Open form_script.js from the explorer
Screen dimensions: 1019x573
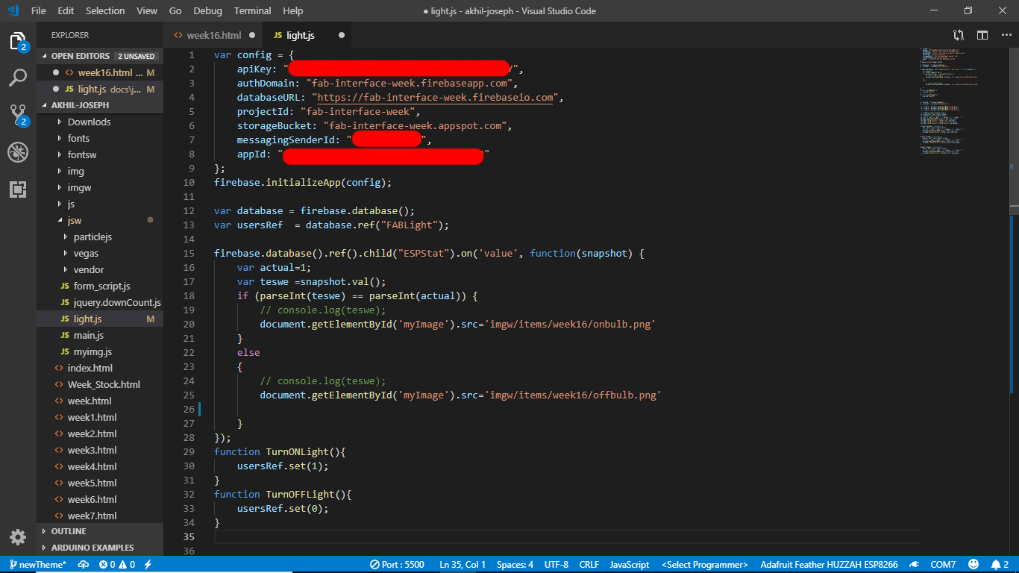tap(100, 286)
